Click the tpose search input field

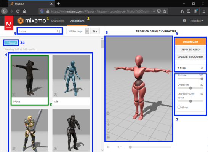pyautogui.click(x=40, y=31)
